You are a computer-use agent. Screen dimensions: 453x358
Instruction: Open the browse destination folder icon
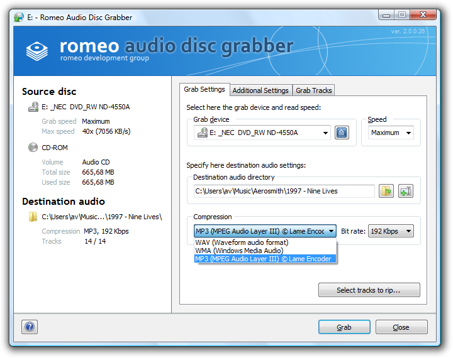[x=386, y=191]
